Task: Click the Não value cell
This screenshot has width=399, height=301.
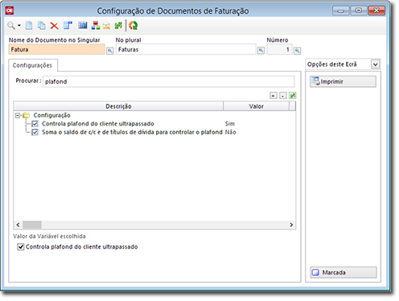Action: (230, 132)
